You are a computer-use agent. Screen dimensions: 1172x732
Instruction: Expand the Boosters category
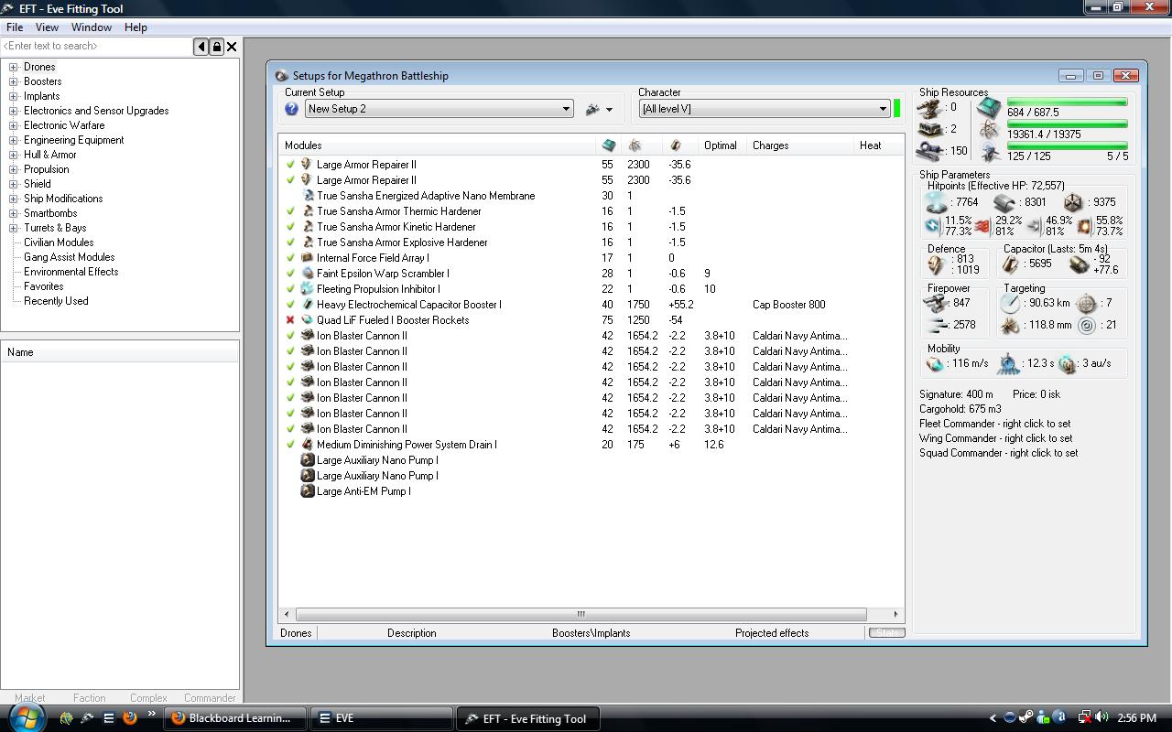coord(14,81)
